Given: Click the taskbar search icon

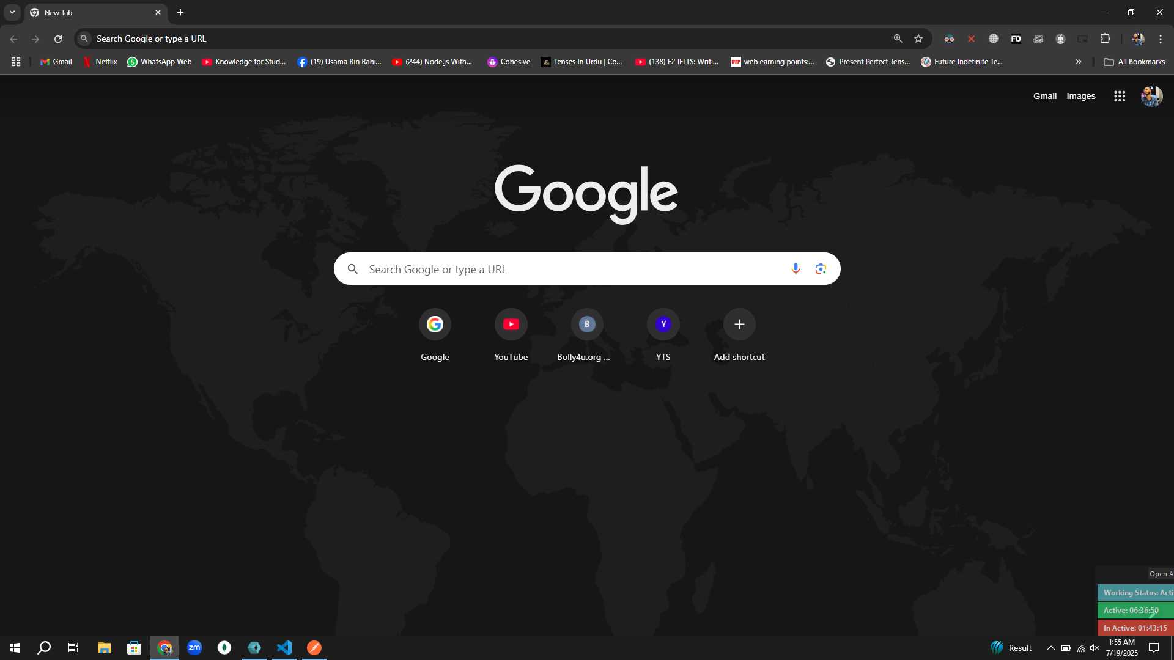Looking at the screenshot, I should (44, 647).
